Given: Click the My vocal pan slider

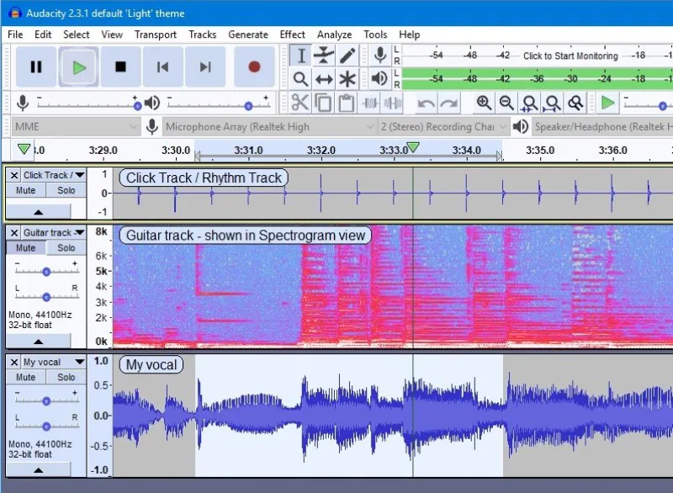Looking at the screenshot, I should 46,426.
